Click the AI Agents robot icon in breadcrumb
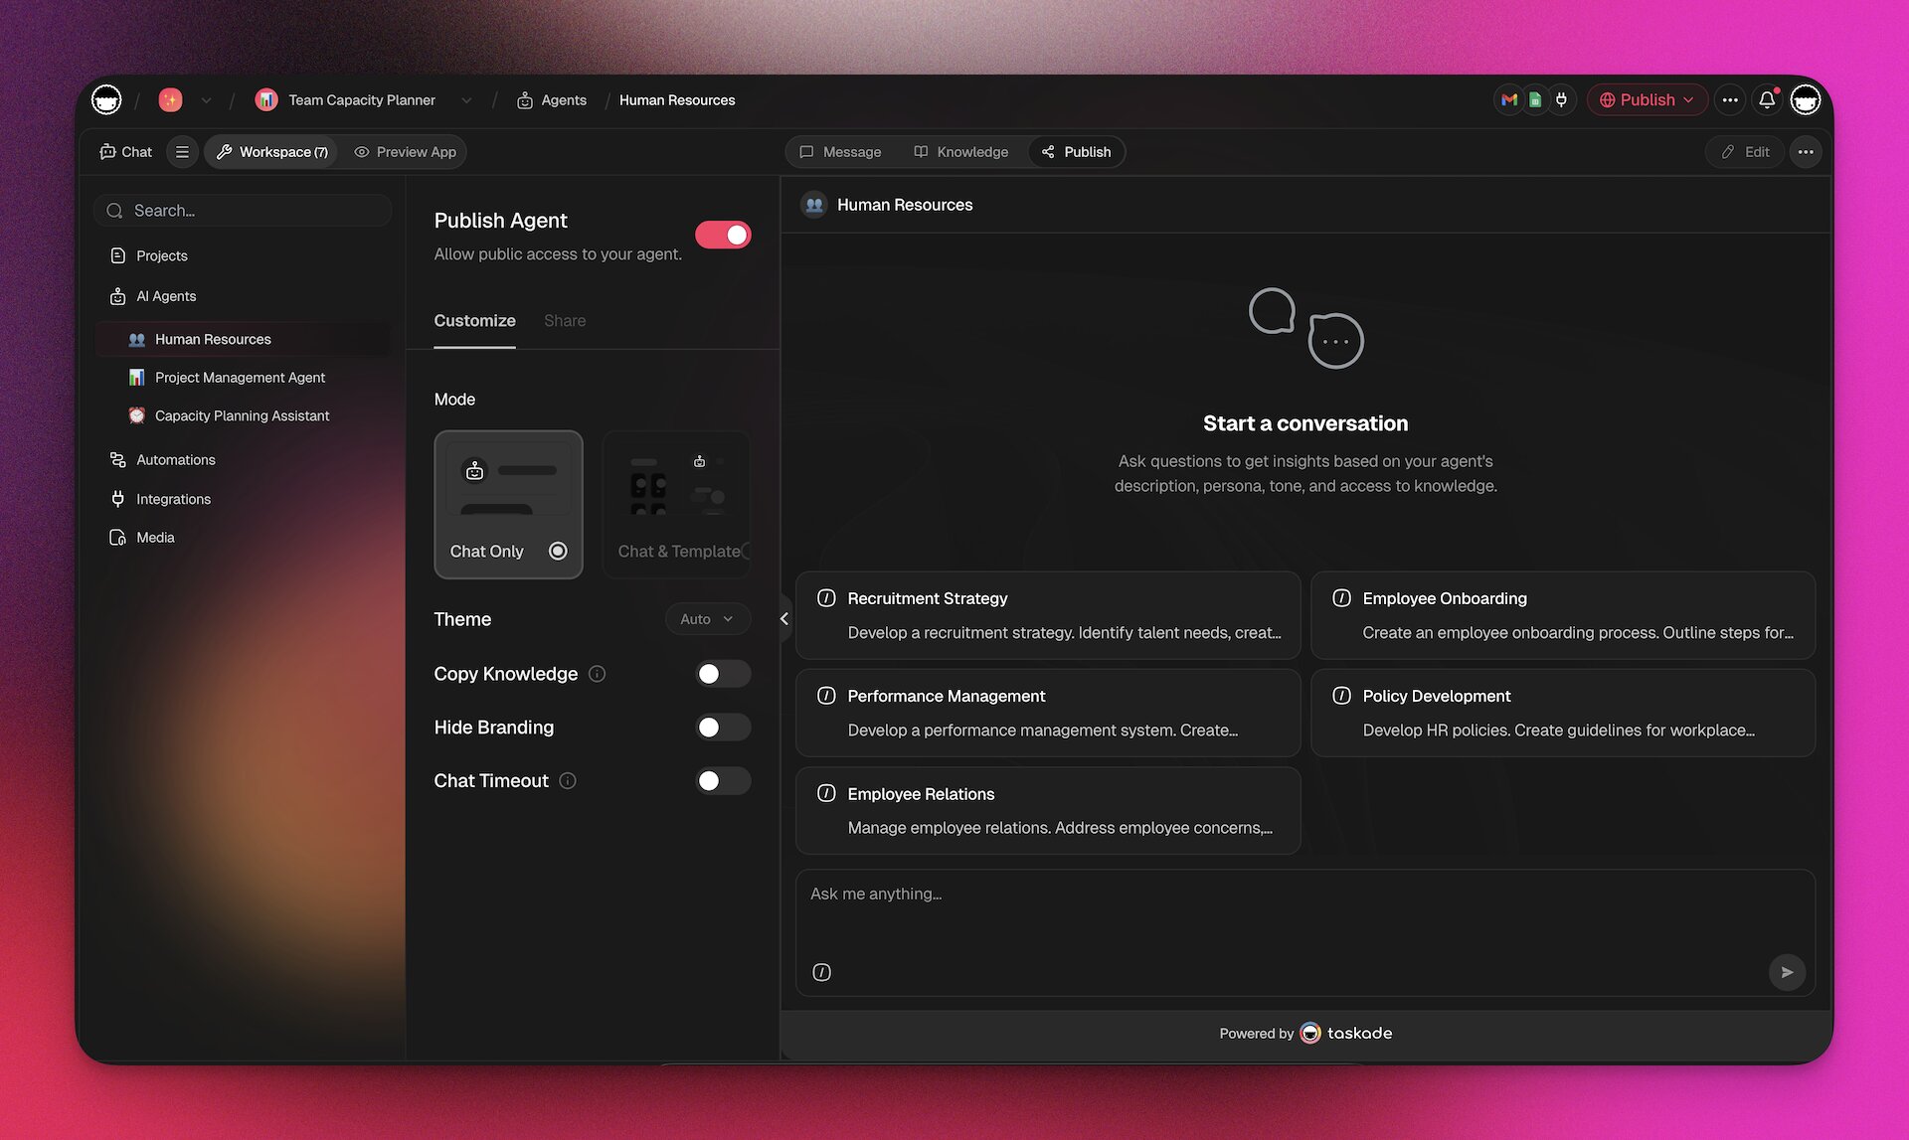This screenshot has width=1909, height=1140. pyautogui.click(x=525, y=99)
